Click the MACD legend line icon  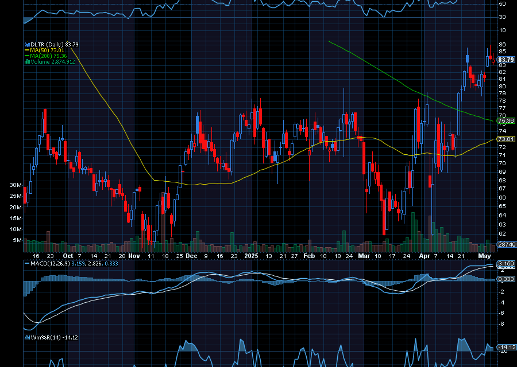[x=26, y=263]
